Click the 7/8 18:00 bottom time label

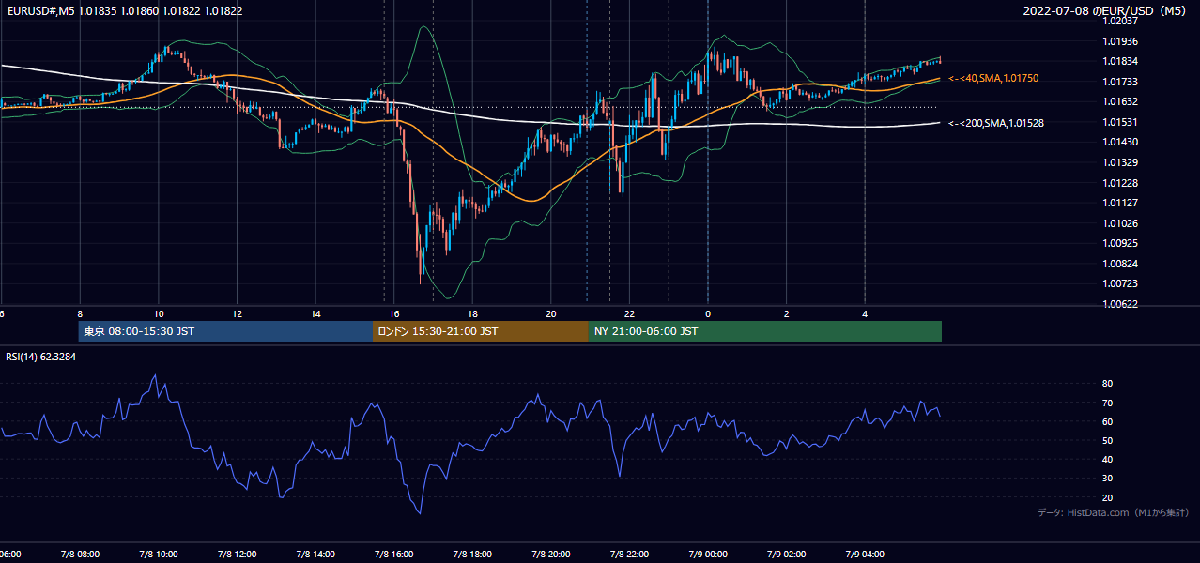pyautogui.click(x=472, y=555)
